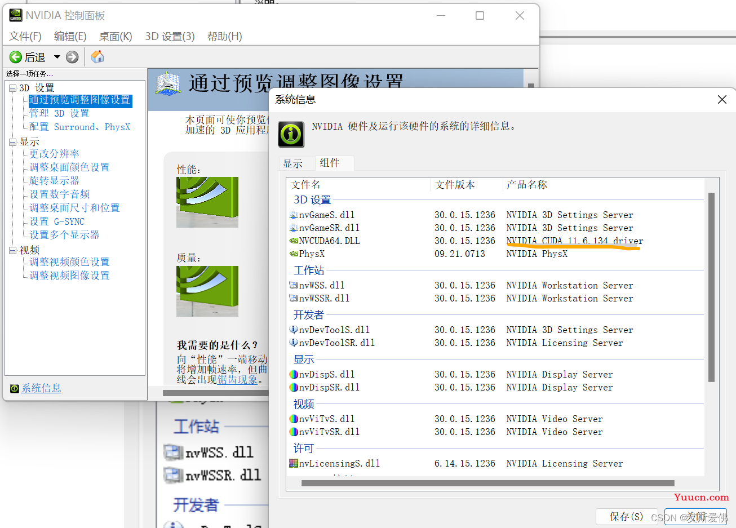
Task: Click the 保存(S) button
Action: pos(626,517)
